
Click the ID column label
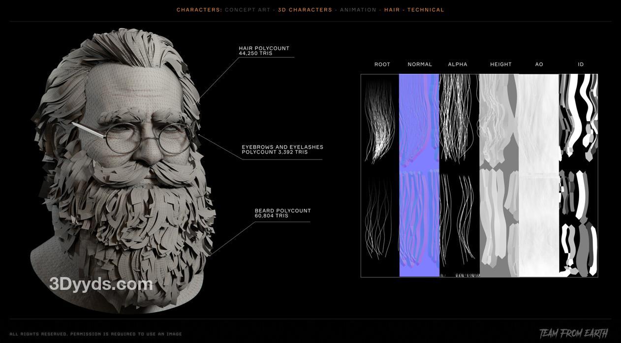tap(581, 64)
